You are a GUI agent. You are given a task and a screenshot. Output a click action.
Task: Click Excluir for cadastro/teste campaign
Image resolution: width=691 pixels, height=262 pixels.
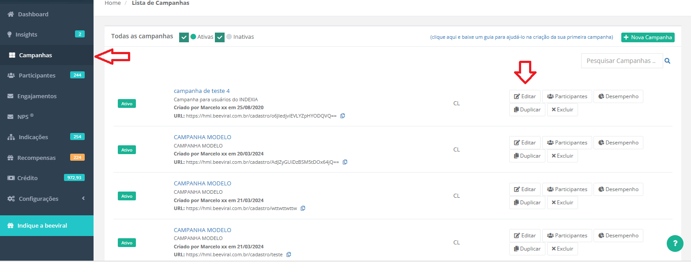[x=563, y=249]
